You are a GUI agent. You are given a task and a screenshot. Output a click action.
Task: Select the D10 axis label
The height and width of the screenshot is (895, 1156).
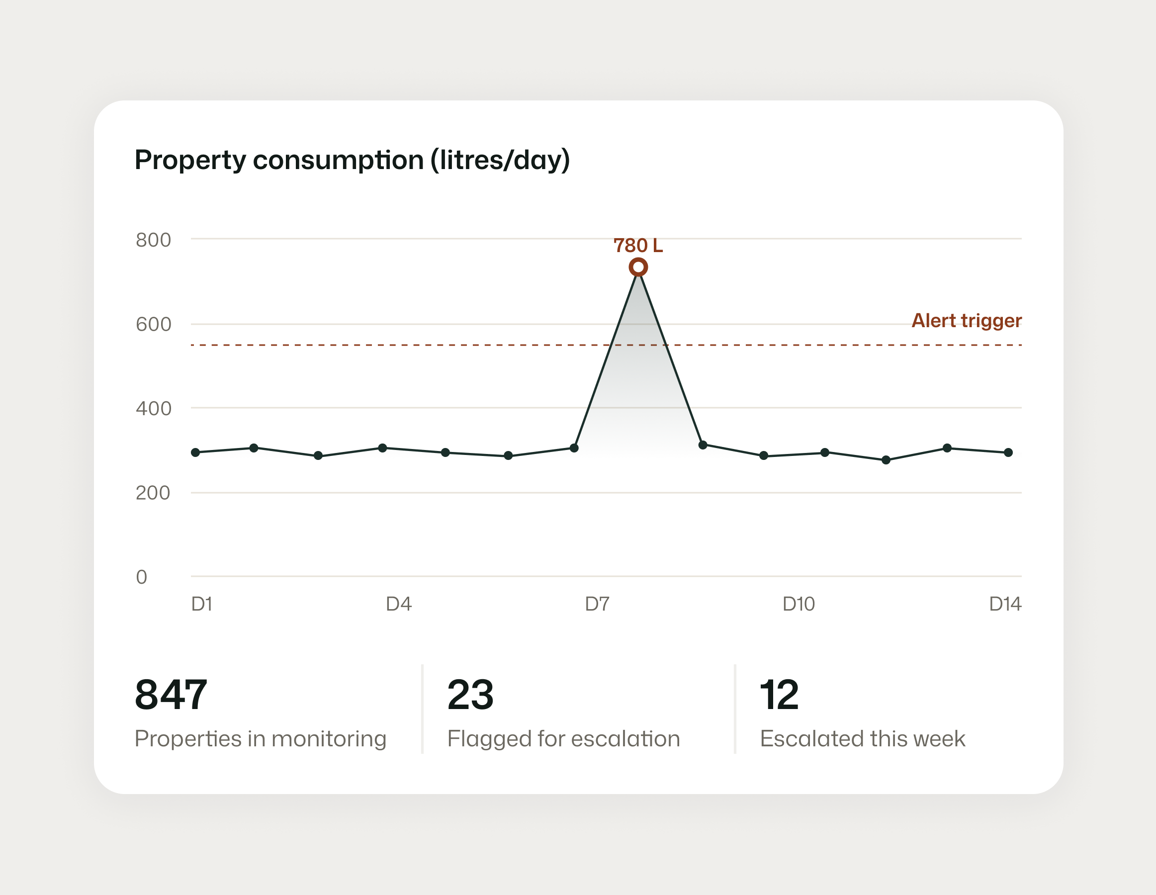798,604
